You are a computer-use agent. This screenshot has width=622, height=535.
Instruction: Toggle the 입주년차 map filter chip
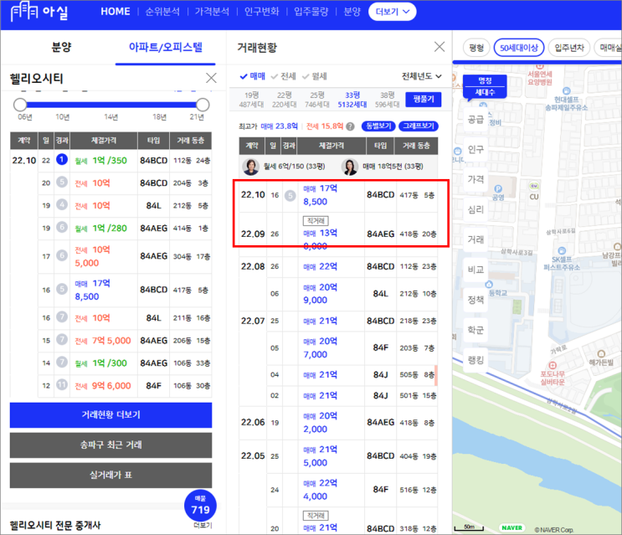click(569, 48)
